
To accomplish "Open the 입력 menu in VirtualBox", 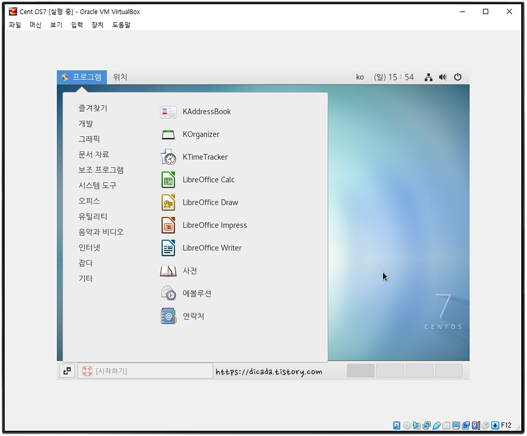I will (x=77, y=25).
